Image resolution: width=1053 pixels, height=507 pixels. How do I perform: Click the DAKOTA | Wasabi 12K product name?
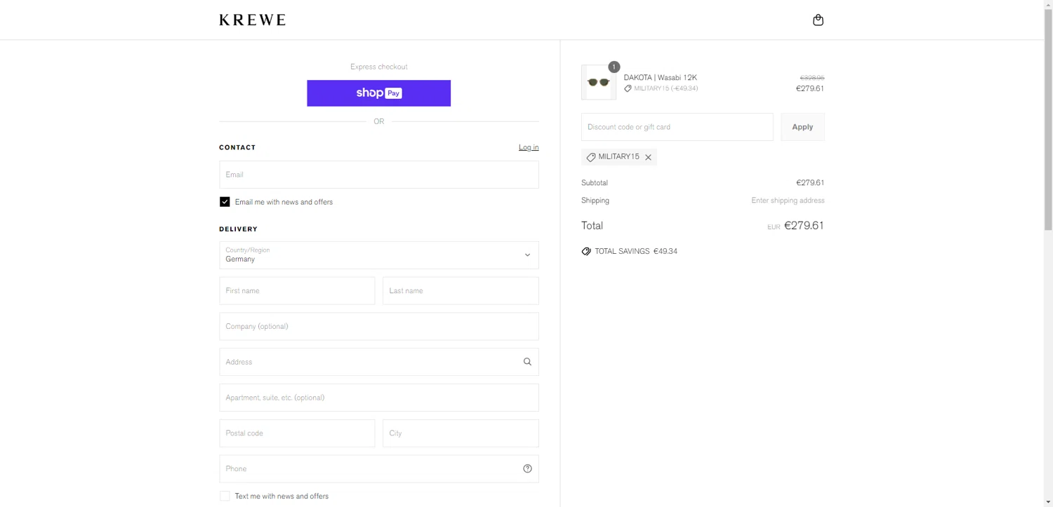click(660, 78)
